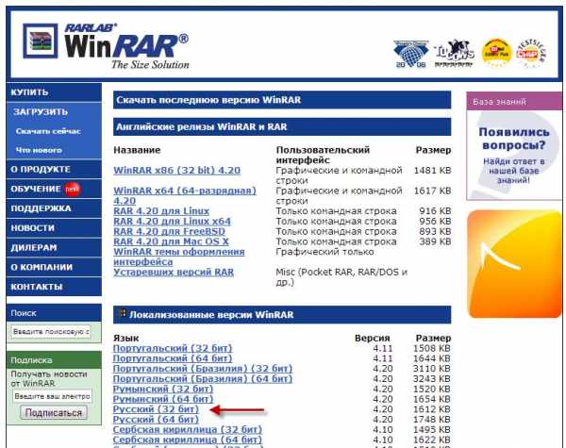
Task: Open WinRAR темы оформления интерфейса link
Action: (179, 257)
